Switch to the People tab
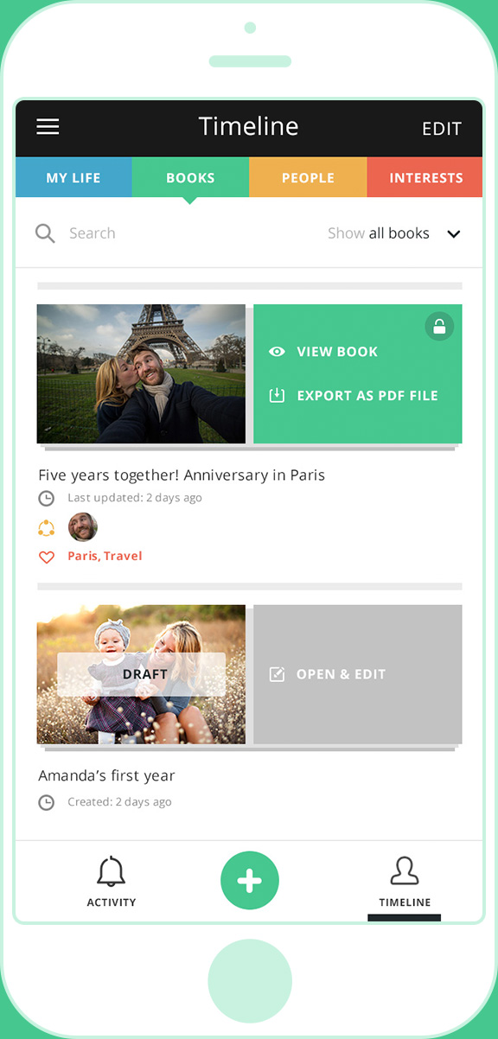Screen dimensions: 498x1039 pyautogui.click(x=308, y=178)
